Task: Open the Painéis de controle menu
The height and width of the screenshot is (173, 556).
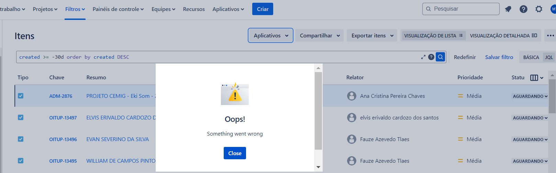Action: coord(118,9)
